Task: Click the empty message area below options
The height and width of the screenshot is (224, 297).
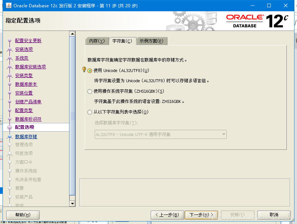Action: 185,193
